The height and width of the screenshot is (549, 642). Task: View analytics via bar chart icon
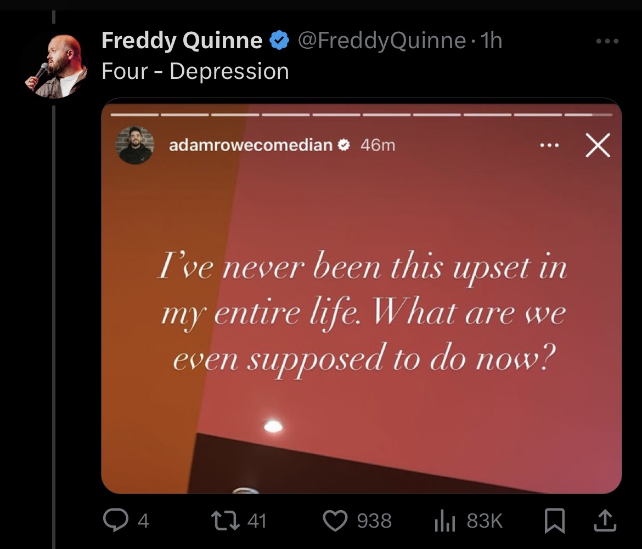pyautogui.click(x=444, y=521)
